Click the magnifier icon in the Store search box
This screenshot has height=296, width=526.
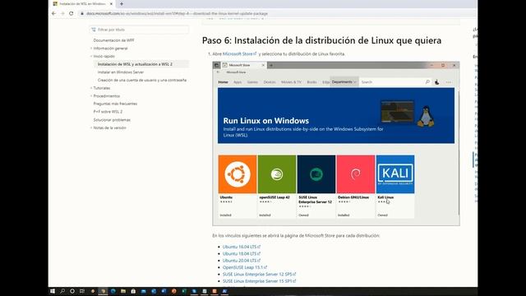(x=427, y=82)
